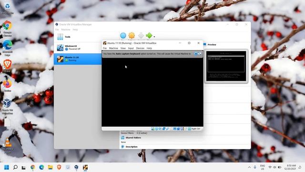The width and height of the screenshot is (305, 172).
Task: Switch to running Ubuntu VM taskbar icon
Action: (85, 167)
